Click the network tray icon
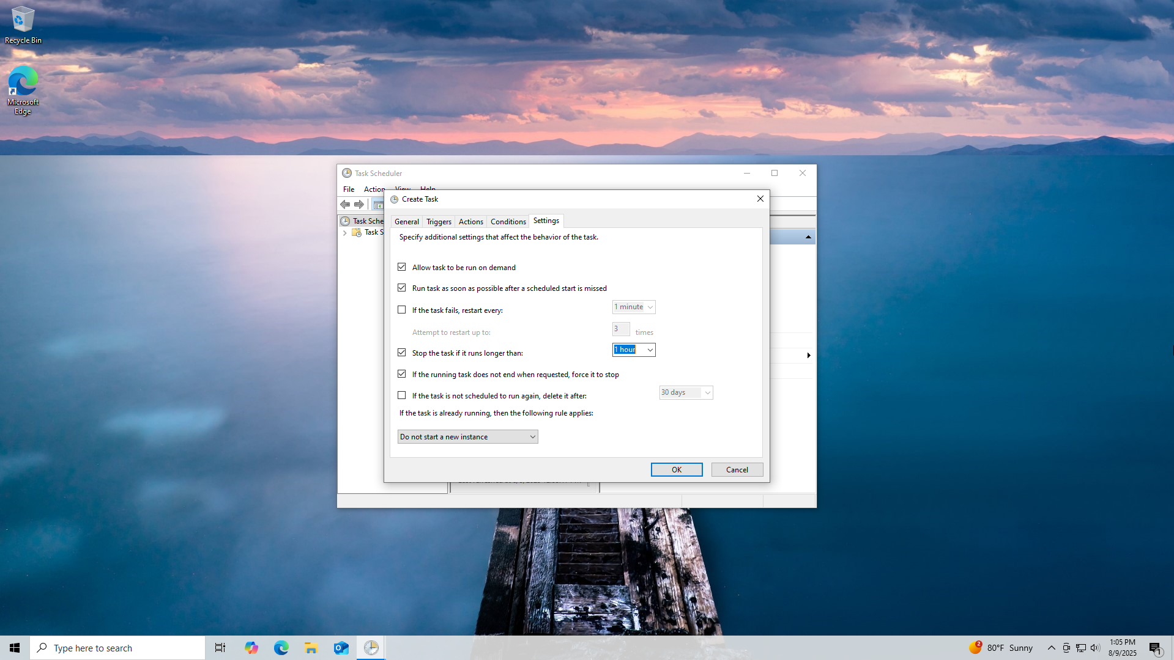1174x660 pixels. tap(1081, 648)
